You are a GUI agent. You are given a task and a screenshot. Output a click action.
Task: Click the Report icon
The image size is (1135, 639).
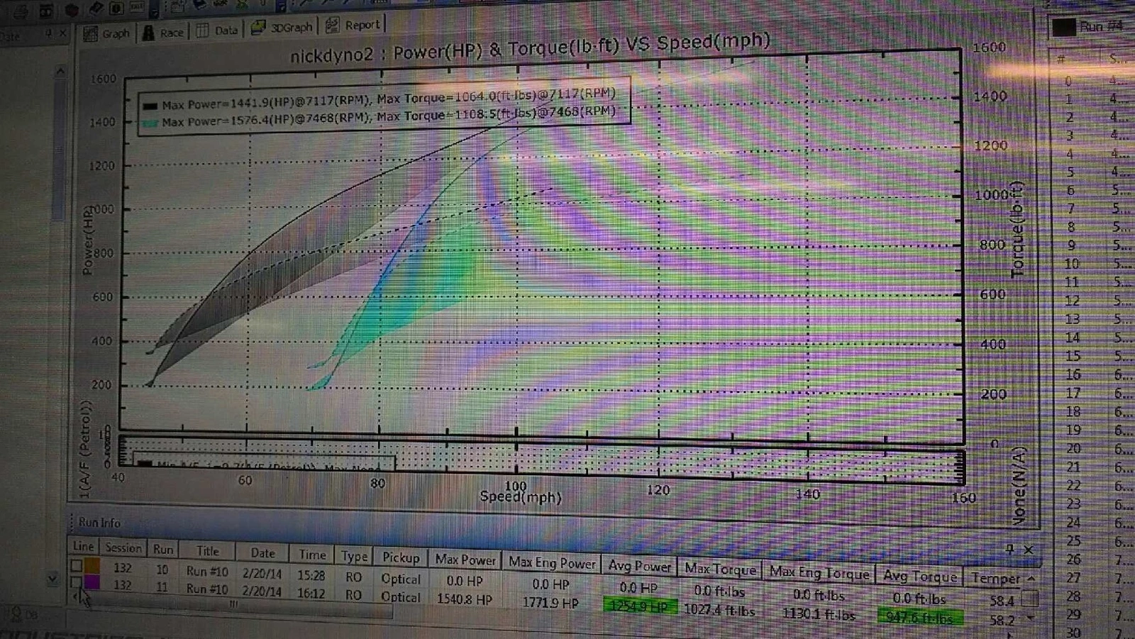[x=332, y=25]
